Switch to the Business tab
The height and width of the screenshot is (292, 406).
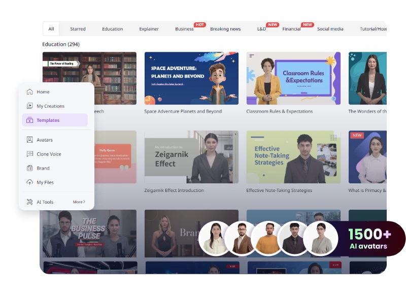pos(184,29)
